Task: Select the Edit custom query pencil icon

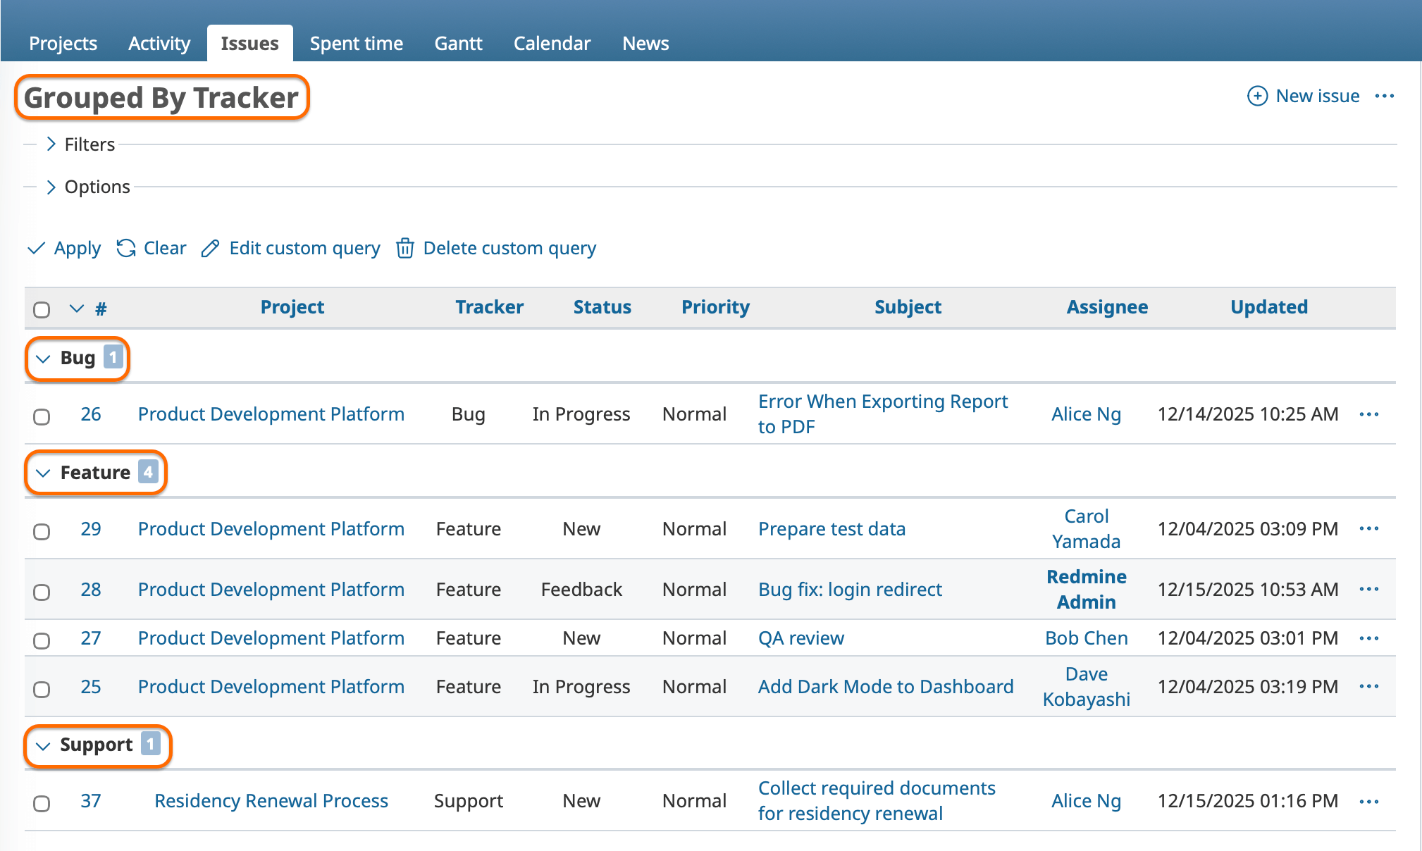Action: coord(210,248)
